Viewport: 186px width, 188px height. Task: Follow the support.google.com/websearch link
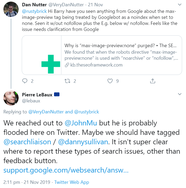coord(66,170)
